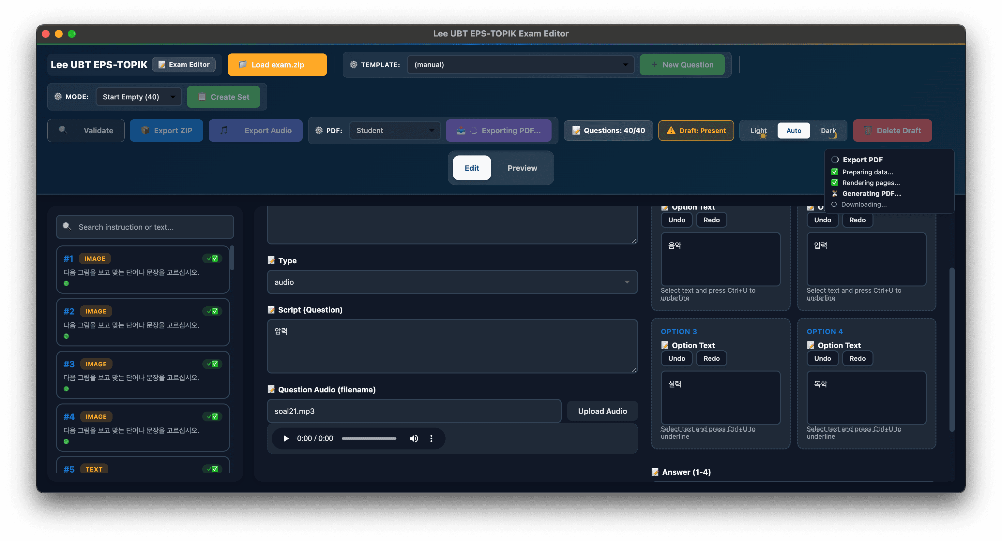The image size is (1002, 541).
Task: Click the trash icon on Delete Draft
Action: click(868, 131)
